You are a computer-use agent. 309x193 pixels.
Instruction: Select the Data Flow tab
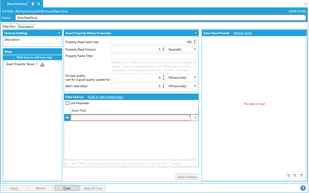(x=9, y=27)
